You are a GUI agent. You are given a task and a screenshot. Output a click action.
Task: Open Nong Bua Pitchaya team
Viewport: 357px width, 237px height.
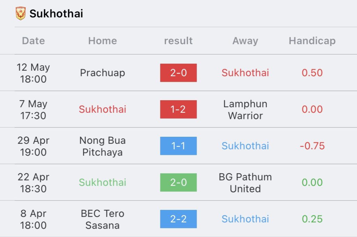102,146
